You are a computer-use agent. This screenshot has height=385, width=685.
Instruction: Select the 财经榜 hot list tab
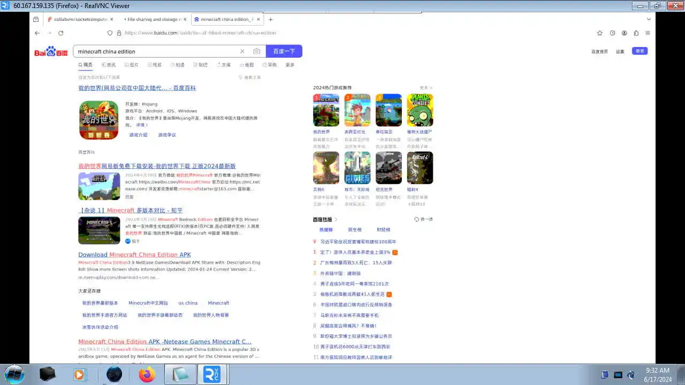(x=383, y=229)
